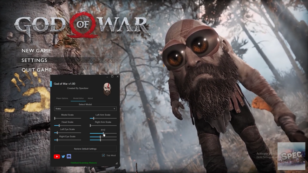Image resolution: width=308 pixels, height=173 pixels.
Task: Click the resize grip icon in trainer corner
Action: [117, 163]
